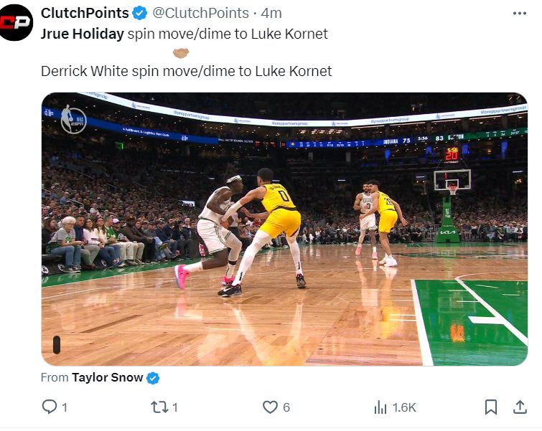
Task: Like the tweet with the heart icon
Action: 270,407
